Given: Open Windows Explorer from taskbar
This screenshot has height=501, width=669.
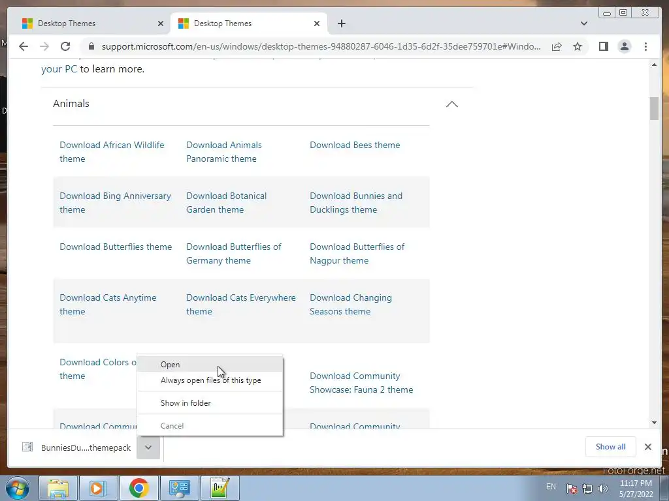Looking at the screenshot, I should click(58, 488).
